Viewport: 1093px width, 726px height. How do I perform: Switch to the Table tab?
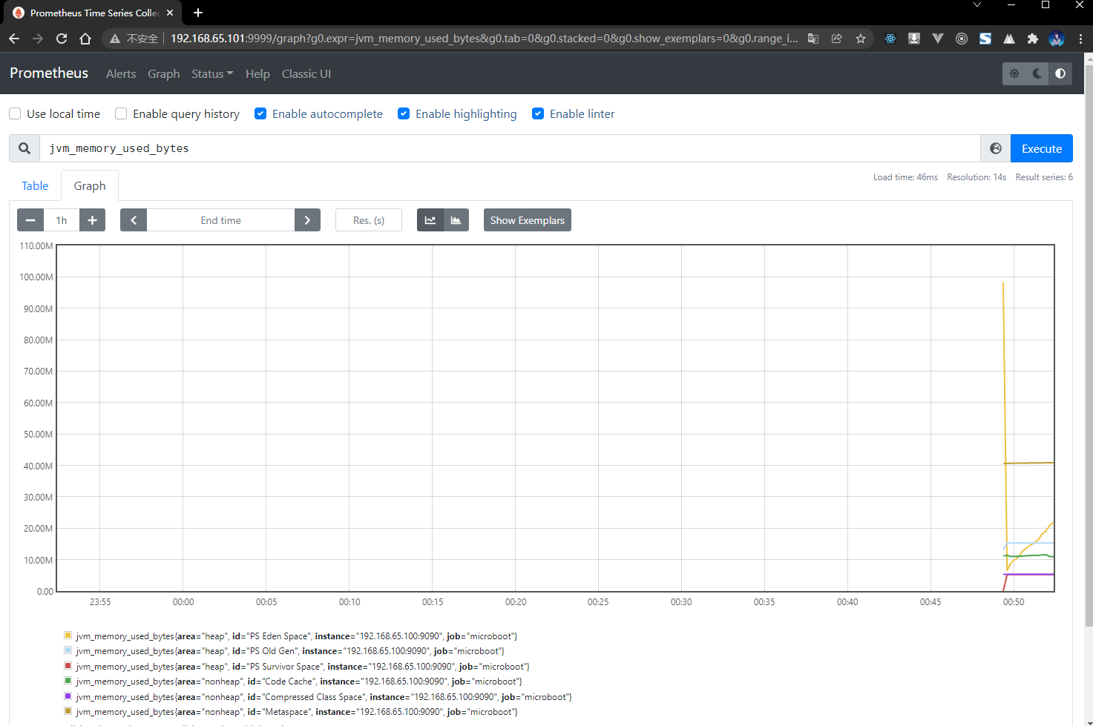[35, 185]
